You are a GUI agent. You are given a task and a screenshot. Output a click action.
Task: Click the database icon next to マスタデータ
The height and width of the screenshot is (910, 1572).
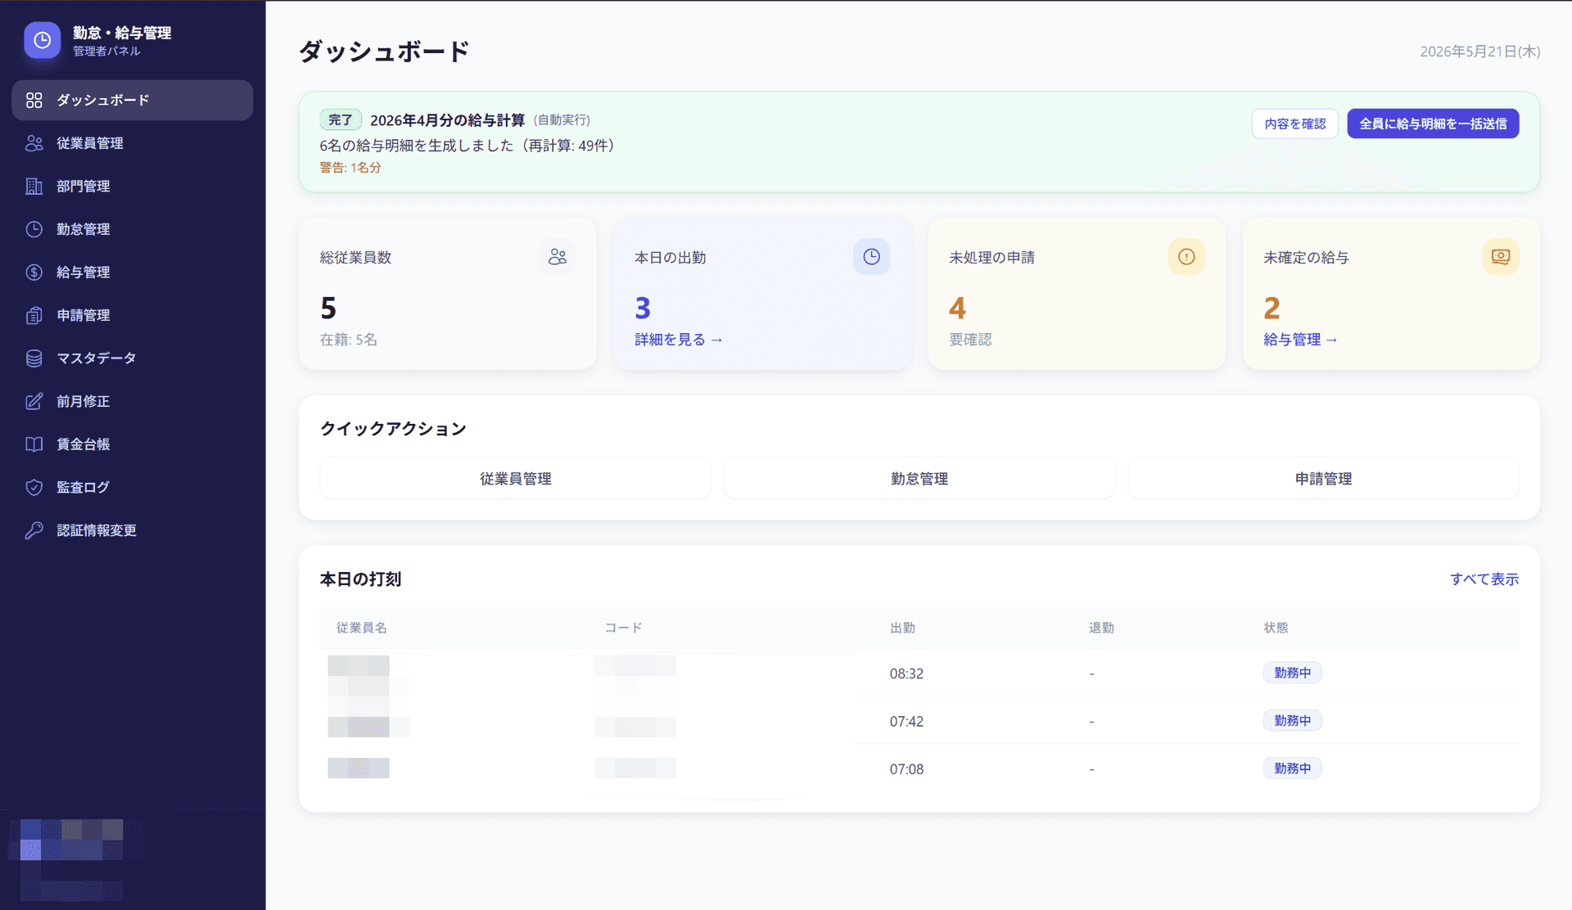click(34, 358)
